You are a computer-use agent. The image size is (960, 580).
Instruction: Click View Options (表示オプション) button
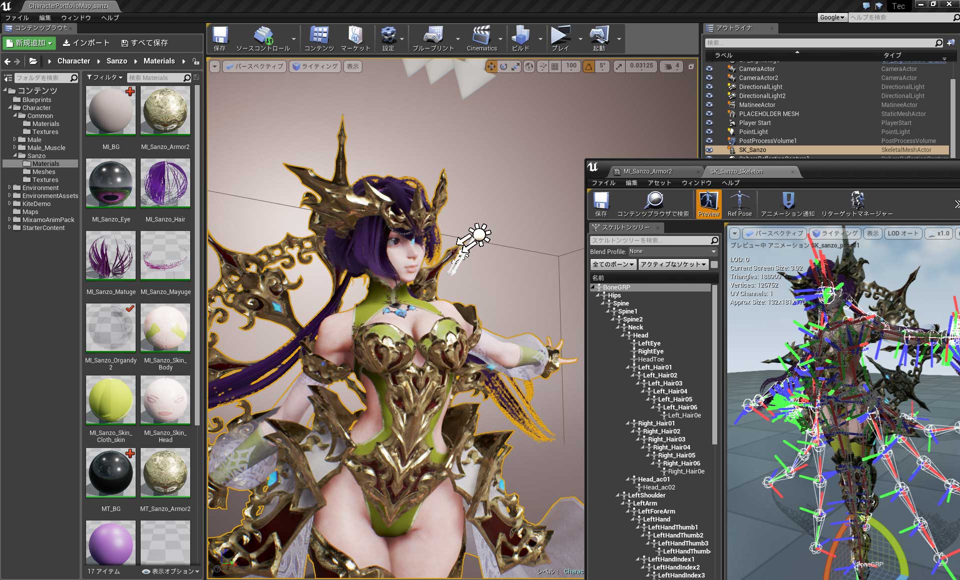(171, 571)
